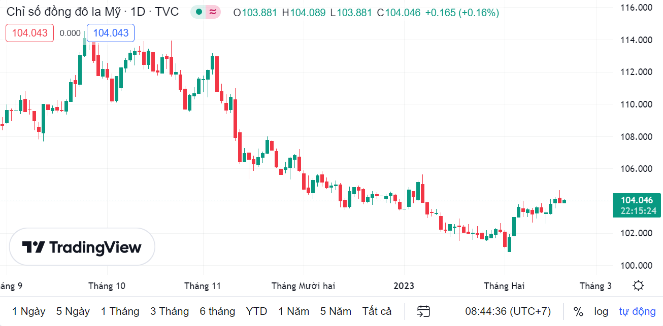Screen dimensions: 663x326
Task: Click the blue buy price 104.043
Action: (x=111, y=33)
